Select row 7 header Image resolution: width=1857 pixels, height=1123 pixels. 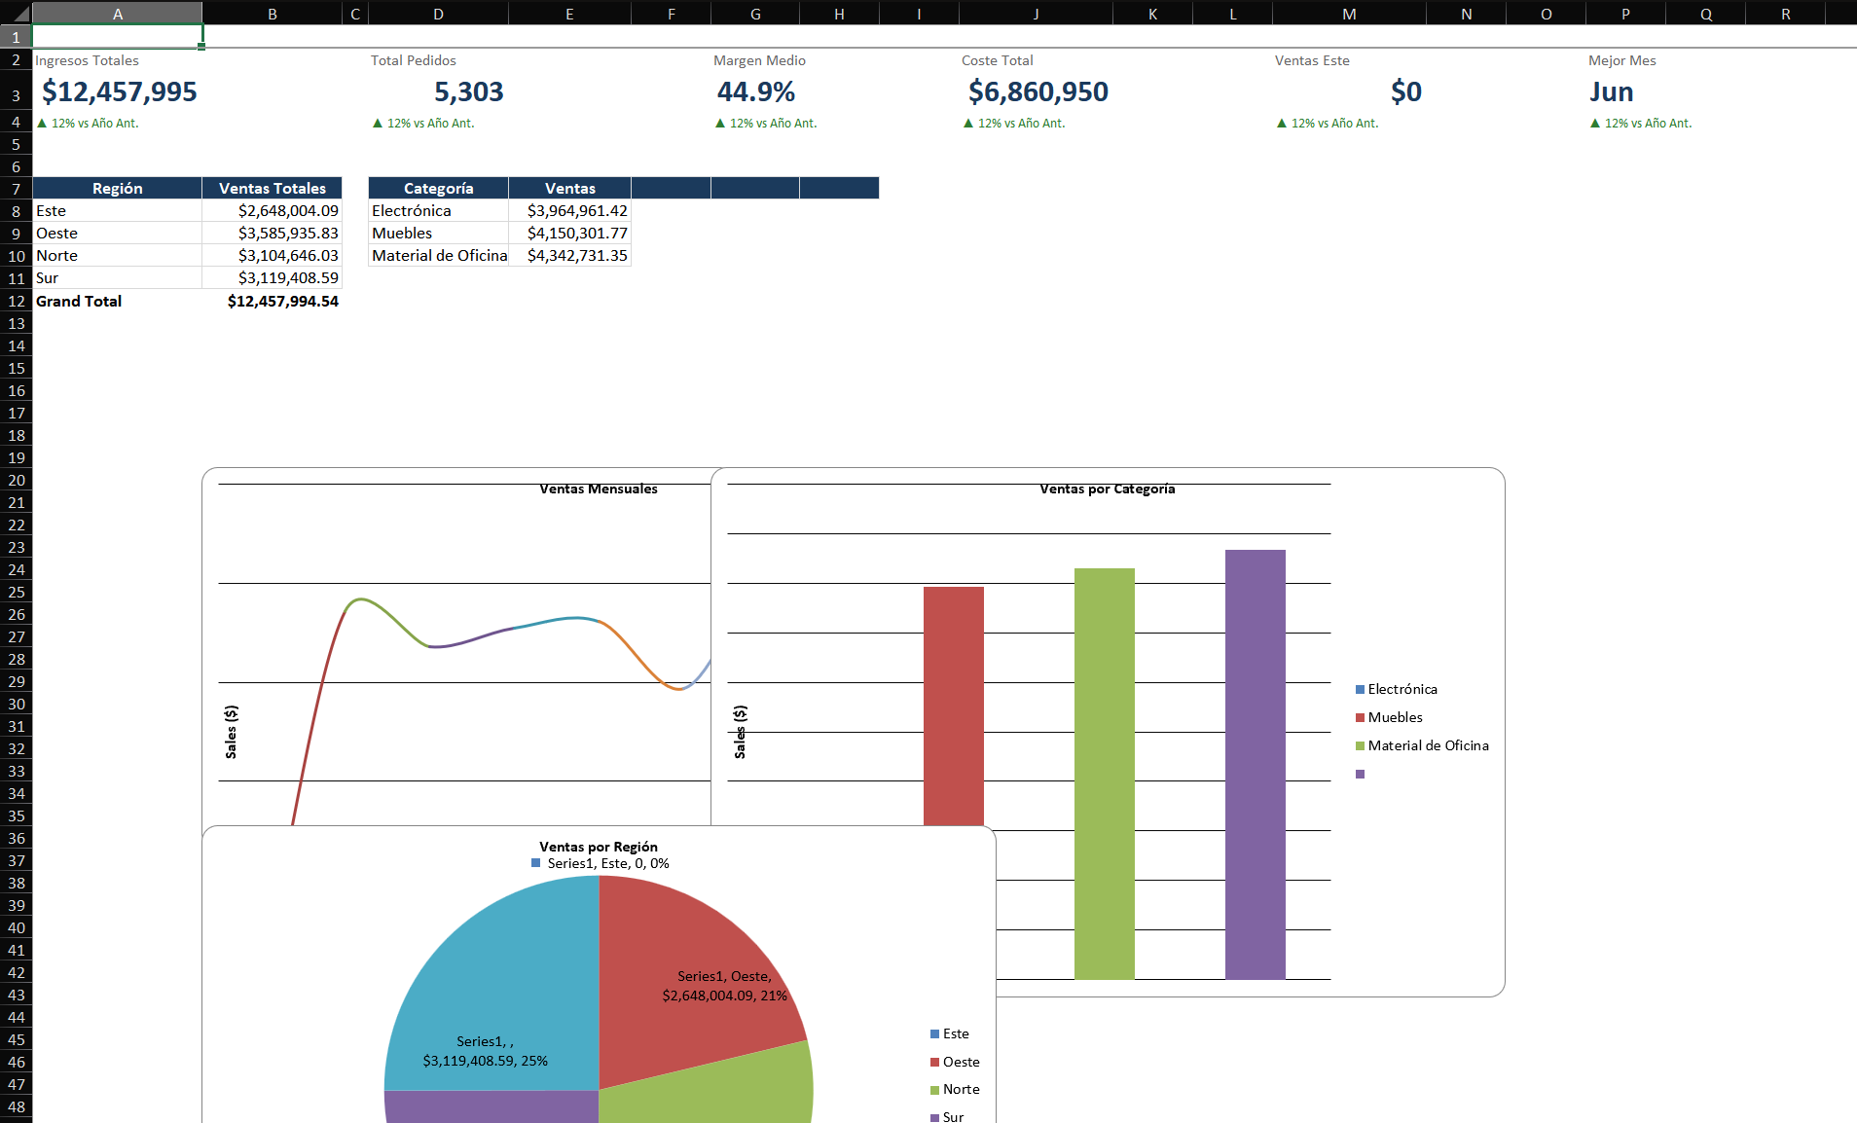click(x=17, y=189)
